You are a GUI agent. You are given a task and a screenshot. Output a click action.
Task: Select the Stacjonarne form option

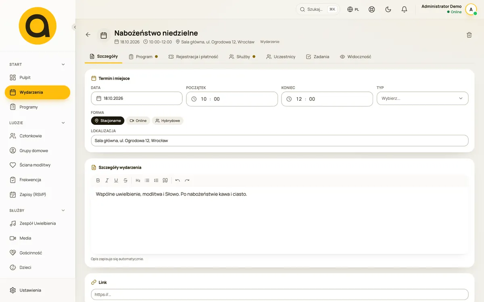pyautogui.click(x=108, y=121)
